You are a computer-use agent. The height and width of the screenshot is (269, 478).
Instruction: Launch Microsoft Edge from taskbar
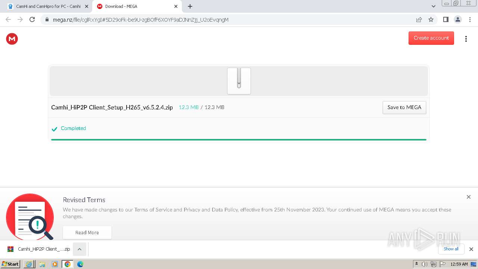pos(80,264)
